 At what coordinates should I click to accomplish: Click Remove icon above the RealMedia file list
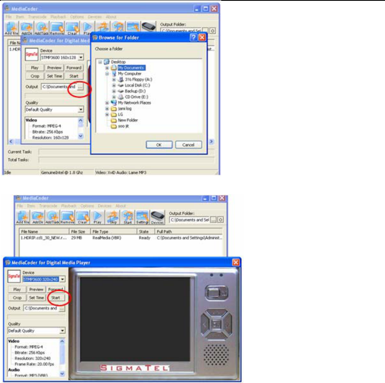pyautogui.click(x=68, y=217)
